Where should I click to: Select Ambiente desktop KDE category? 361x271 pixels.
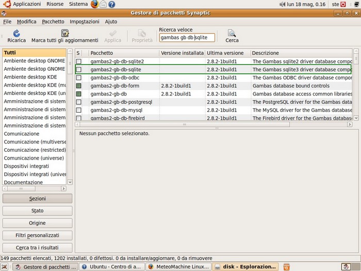(x=34, y=77)
